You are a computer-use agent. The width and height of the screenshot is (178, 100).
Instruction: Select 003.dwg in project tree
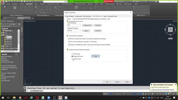click(x=9, y=42)
